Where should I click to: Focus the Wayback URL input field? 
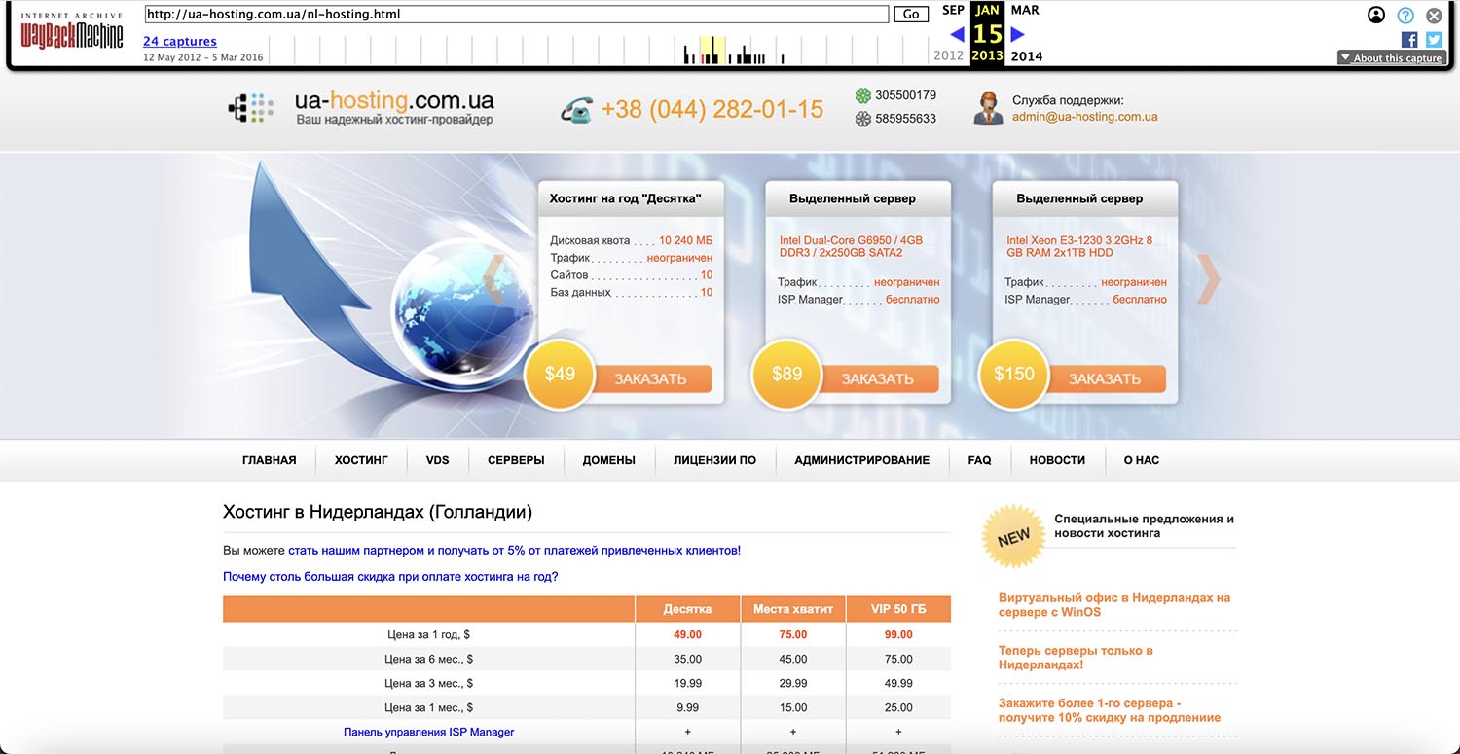(x=517, y=15)
